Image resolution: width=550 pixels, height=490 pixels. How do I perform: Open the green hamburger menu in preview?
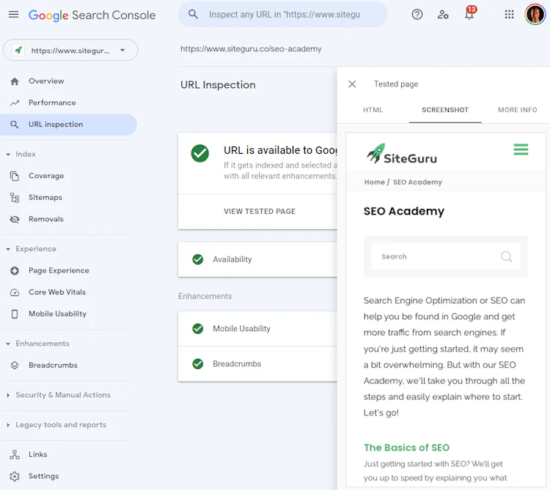(x=521, y=149)
